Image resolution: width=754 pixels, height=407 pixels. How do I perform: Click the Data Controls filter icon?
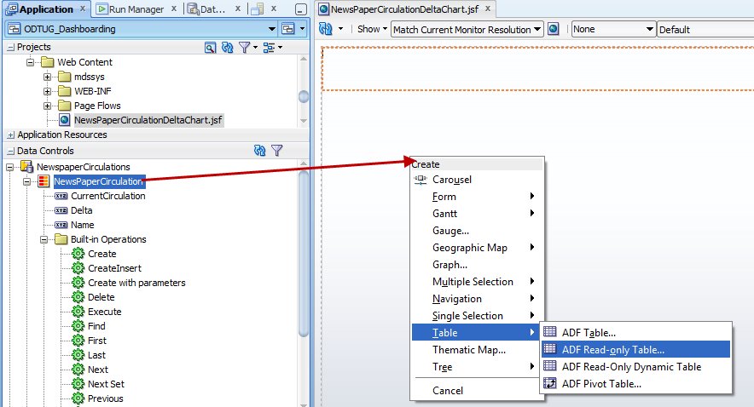276,151
